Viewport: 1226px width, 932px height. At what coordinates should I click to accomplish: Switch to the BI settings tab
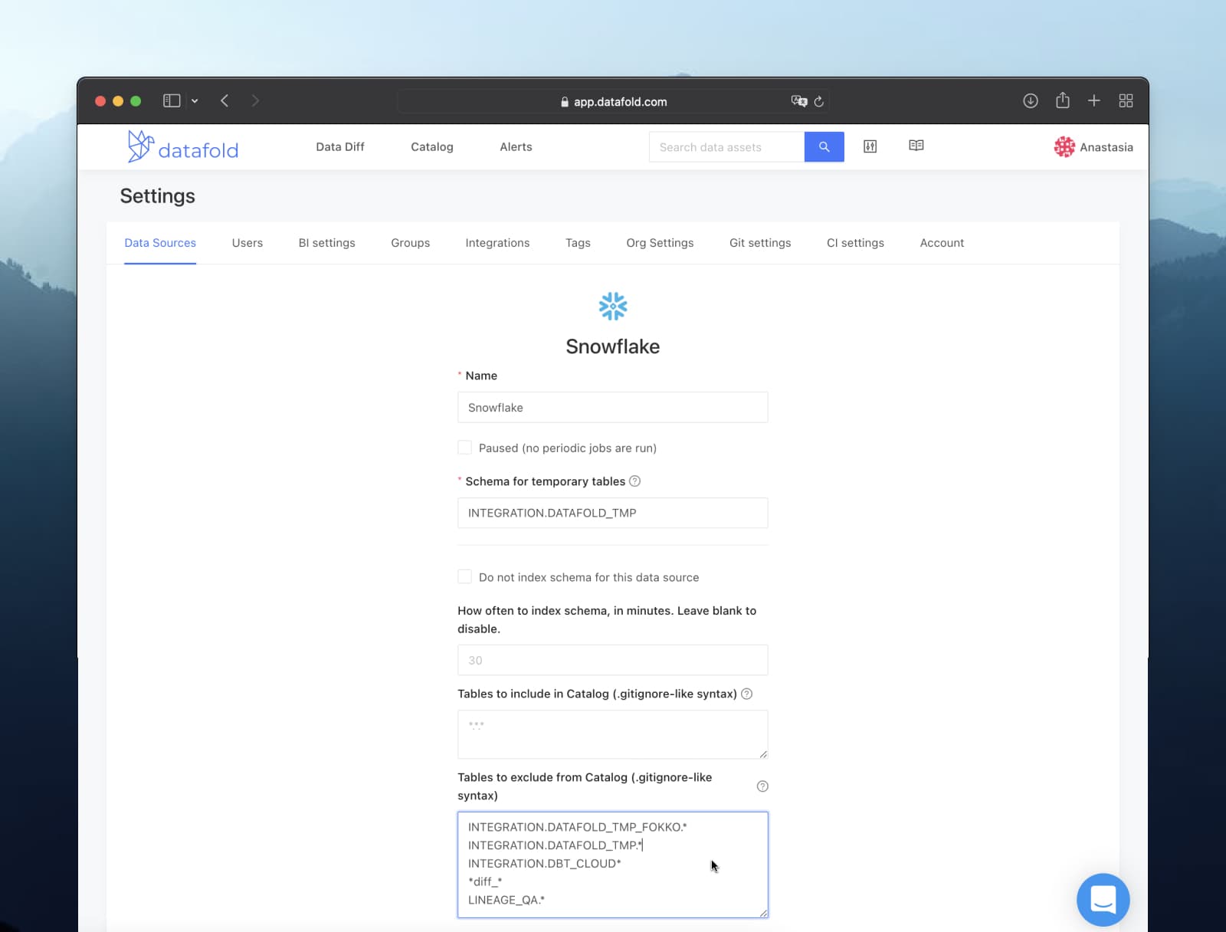point(327,243)
